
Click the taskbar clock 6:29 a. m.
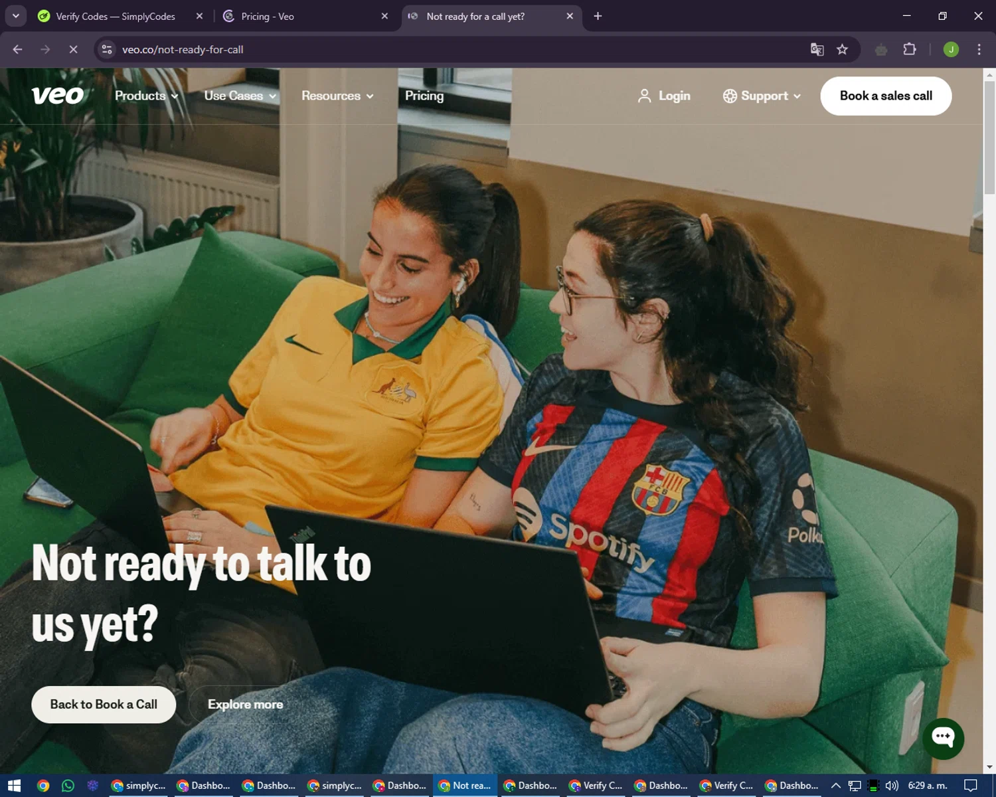[928, 786]
